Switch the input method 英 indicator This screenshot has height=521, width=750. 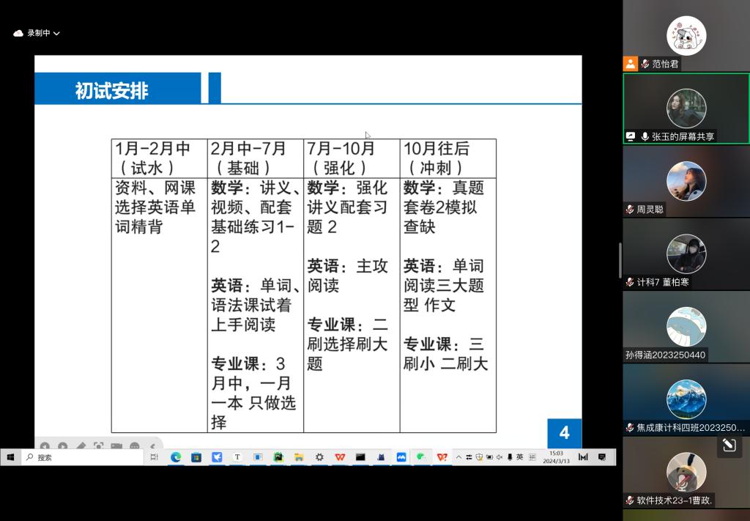click(519, 457)
